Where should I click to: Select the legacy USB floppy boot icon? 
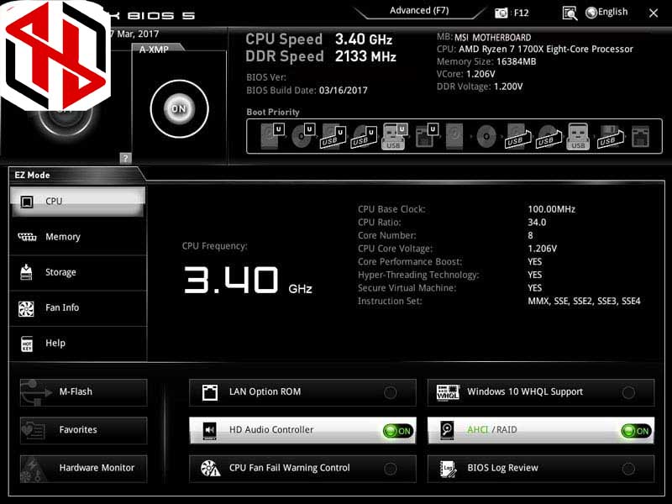[x=611, y=137]
